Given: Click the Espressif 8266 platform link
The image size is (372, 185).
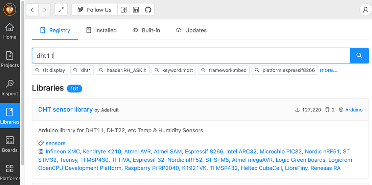Looking at the screenshot, I should coord(204,152).
